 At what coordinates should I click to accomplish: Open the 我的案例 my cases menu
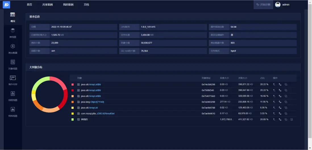(68, 5)
